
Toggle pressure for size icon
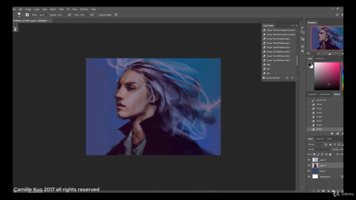coord(116,15)
